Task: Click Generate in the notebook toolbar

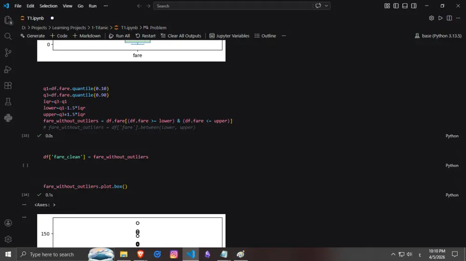Action: [x=33, y=36]
